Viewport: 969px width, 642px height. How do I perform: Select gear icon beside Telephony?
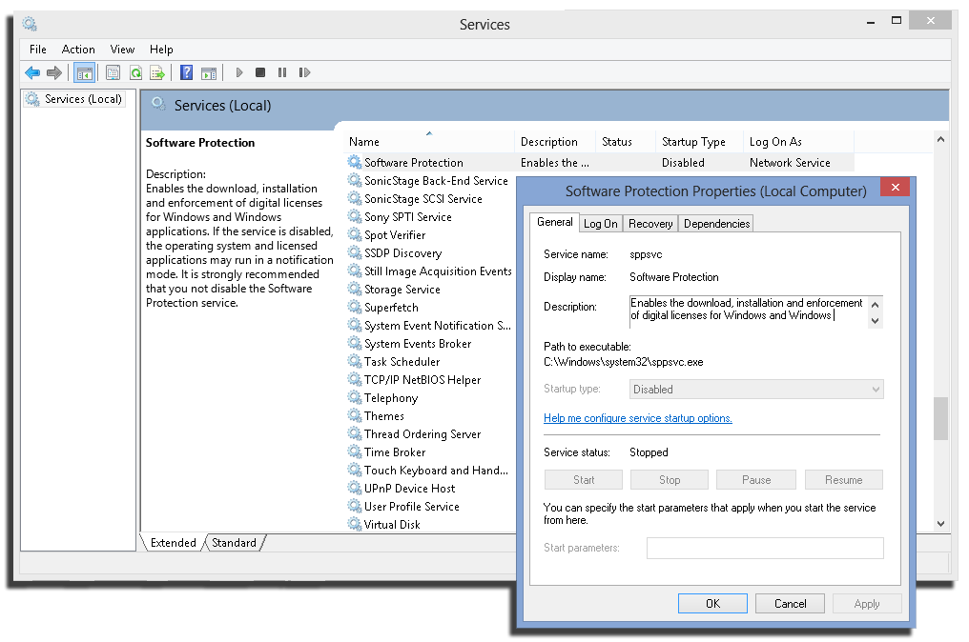point(354,397)
